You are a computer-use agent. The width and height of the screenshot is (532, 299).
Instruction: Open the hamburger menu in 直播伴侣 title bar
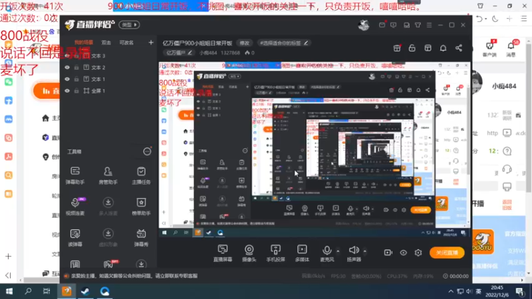(x=429, y=25)
